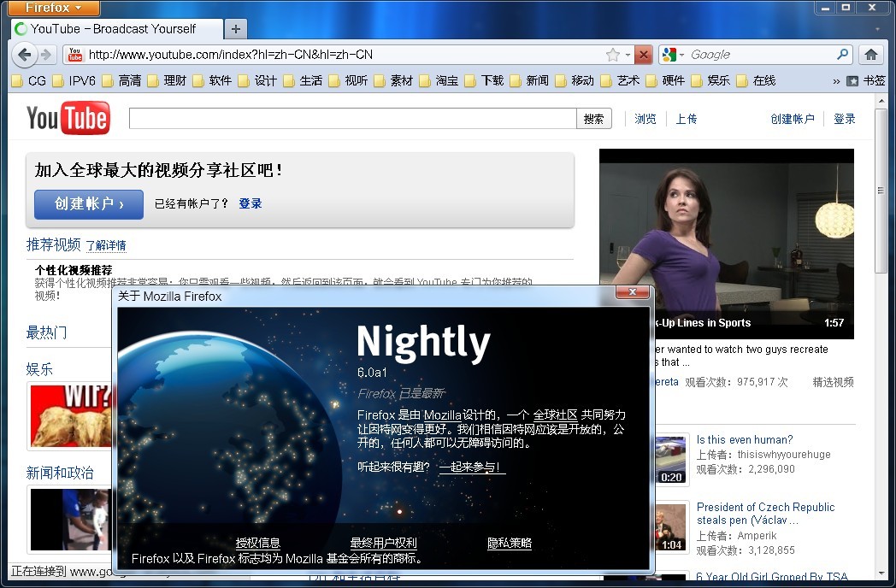Open the 新闻 bookmark folder
The height and width of the screenshot is (588, 896).
pyautogui.click(x=530, y=80)
